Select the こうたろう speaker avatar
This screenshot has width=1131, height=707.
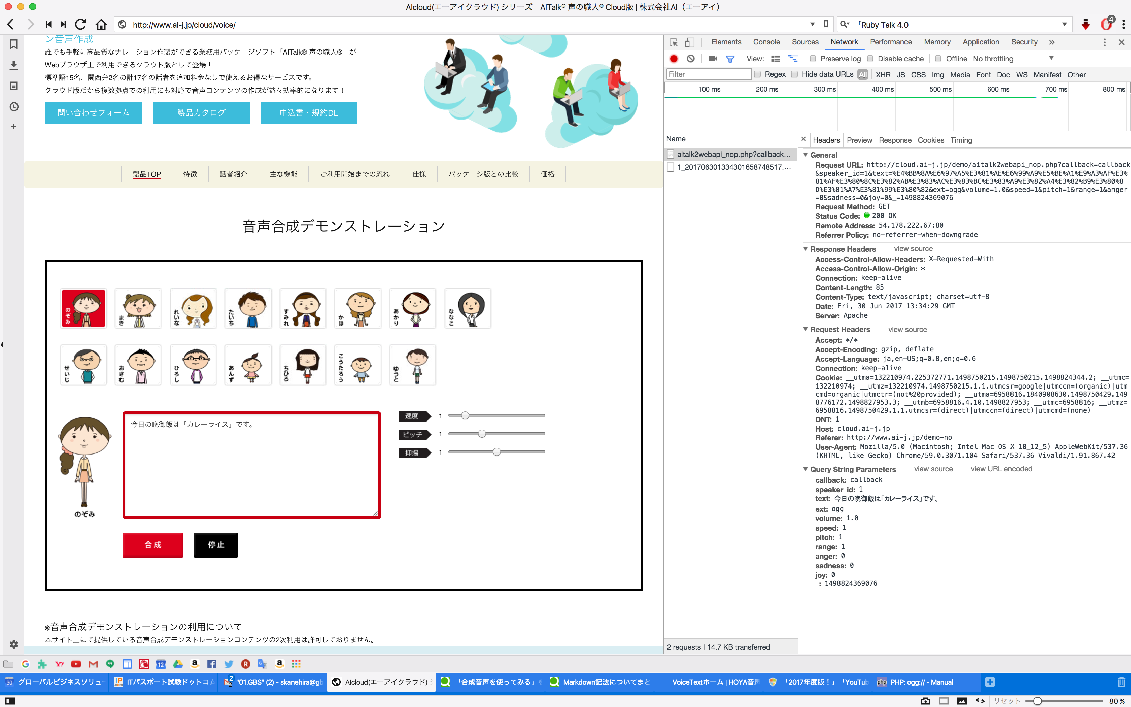(x=358, y=365)
